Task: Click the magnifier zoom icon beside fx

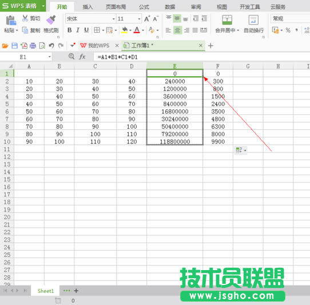Action: (71, 57)
